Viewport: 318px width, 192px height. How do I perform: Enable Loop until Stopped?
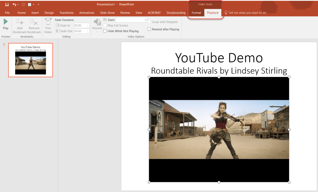pos(149,22)
